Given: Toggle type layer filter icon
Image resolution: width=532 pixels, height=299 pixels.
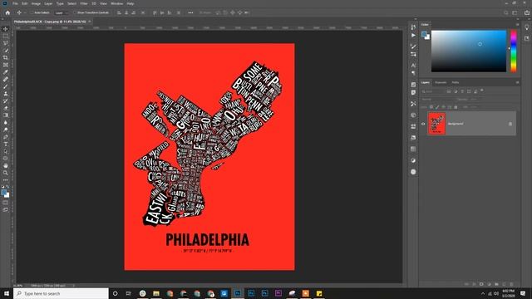Looking at the screenshot, I should click(x=462, y=91).
